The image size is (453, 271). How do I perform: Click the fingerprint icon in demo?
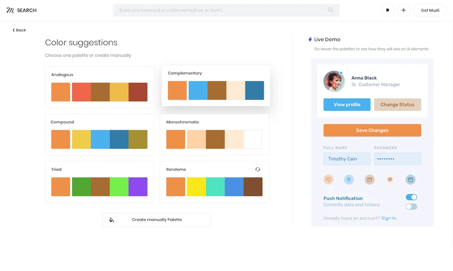[390, 179]
